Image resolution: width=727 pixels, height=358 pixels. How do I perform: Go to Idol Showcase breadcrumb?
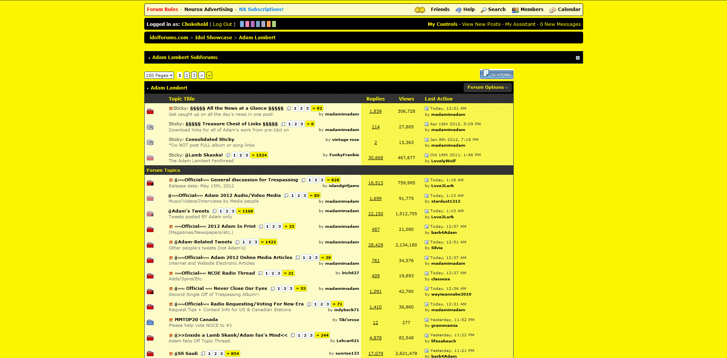point(213,38)
